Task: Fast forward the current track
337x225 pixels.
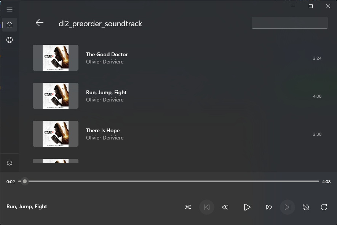Action: [269, 207]
